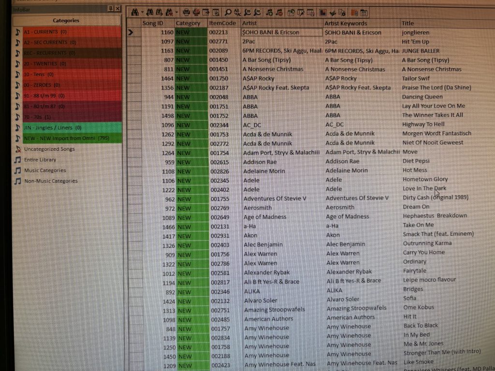Sort by Category column header
The image size is (495, 371).
(191, 23)
